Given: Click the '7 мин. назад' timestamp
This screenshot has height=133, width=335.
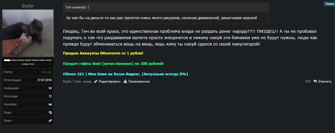Looking at the screenshot, I should point(83,82).
